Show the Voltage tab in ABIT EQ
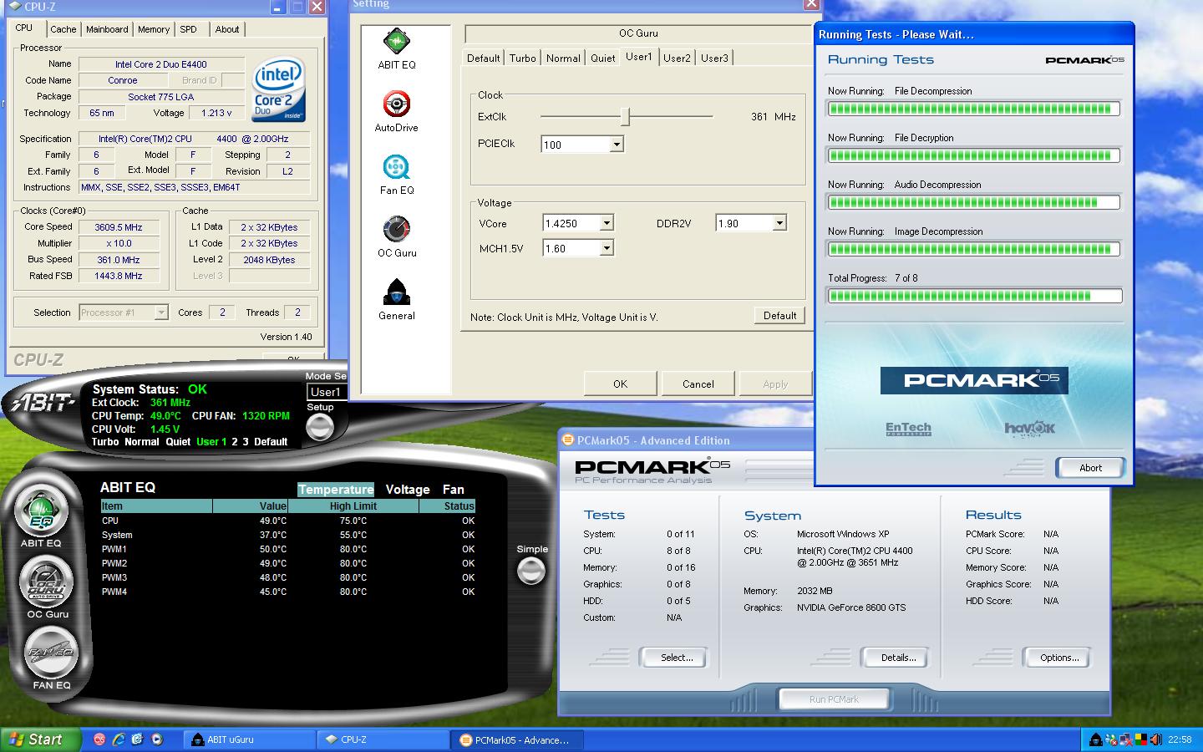This screenshot has height=752, width=1203. pos(408,490)
